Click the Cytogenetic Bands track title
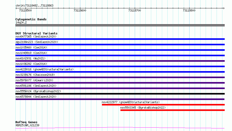This screenshot has width=232, height=131. [31, 19]
